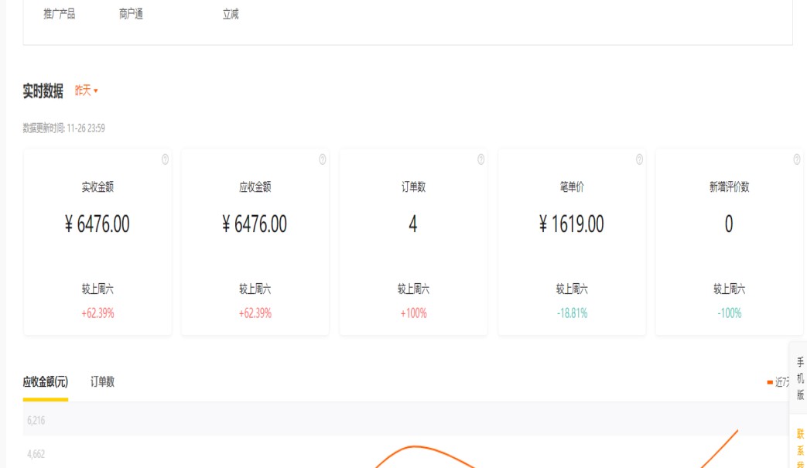Click the orange 近7天 legend marker

click(770, 382)
